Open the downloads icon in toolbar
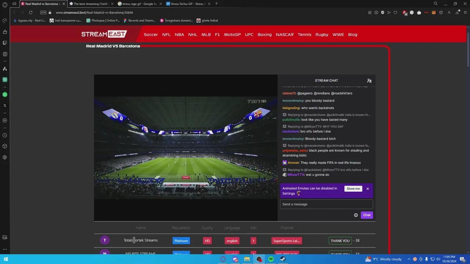470x264 pixels. pyautogui.click(x=458, y=12)
